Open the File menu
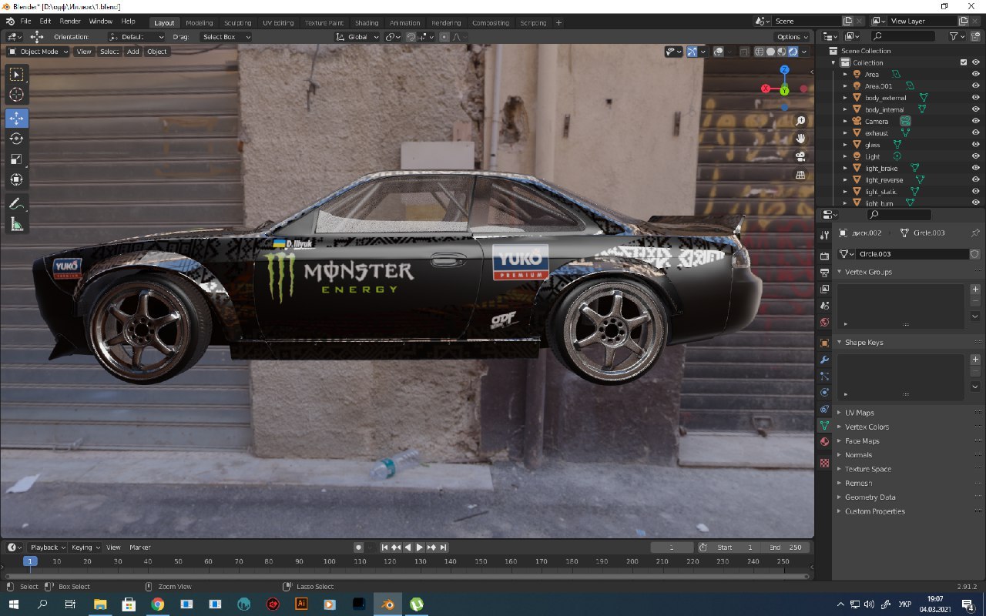 click(x=25, y=22)
